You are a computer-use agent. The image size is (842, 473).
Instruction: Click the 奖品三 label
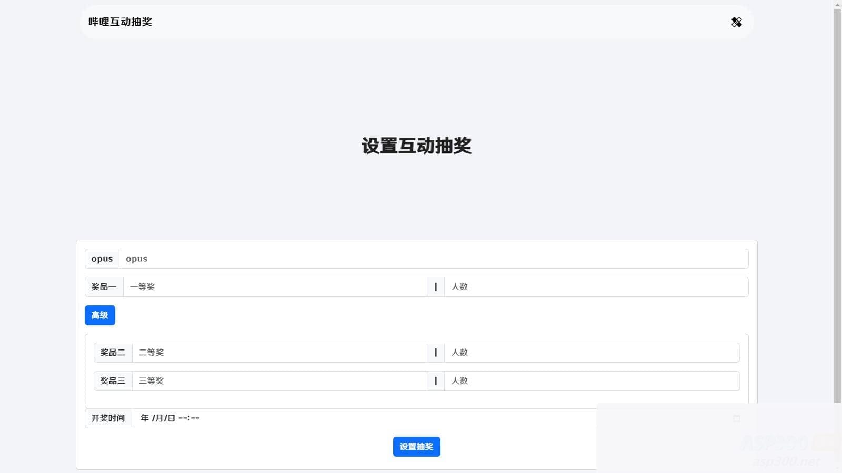click(x=113, y=381)
